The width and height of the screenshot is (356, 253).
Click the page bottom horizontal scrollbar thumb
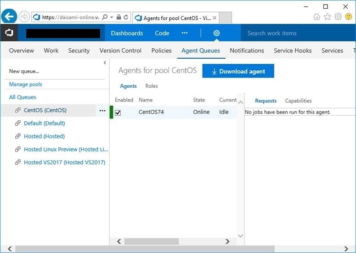pyautogui.click(x=145, y=249)
